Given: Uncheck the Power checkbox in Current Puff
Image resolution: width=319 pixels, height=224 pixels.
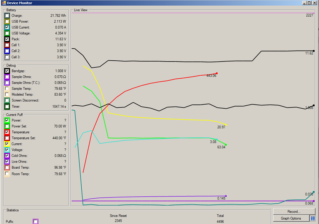Looking at the screenshot, I should tap(7, 120).
